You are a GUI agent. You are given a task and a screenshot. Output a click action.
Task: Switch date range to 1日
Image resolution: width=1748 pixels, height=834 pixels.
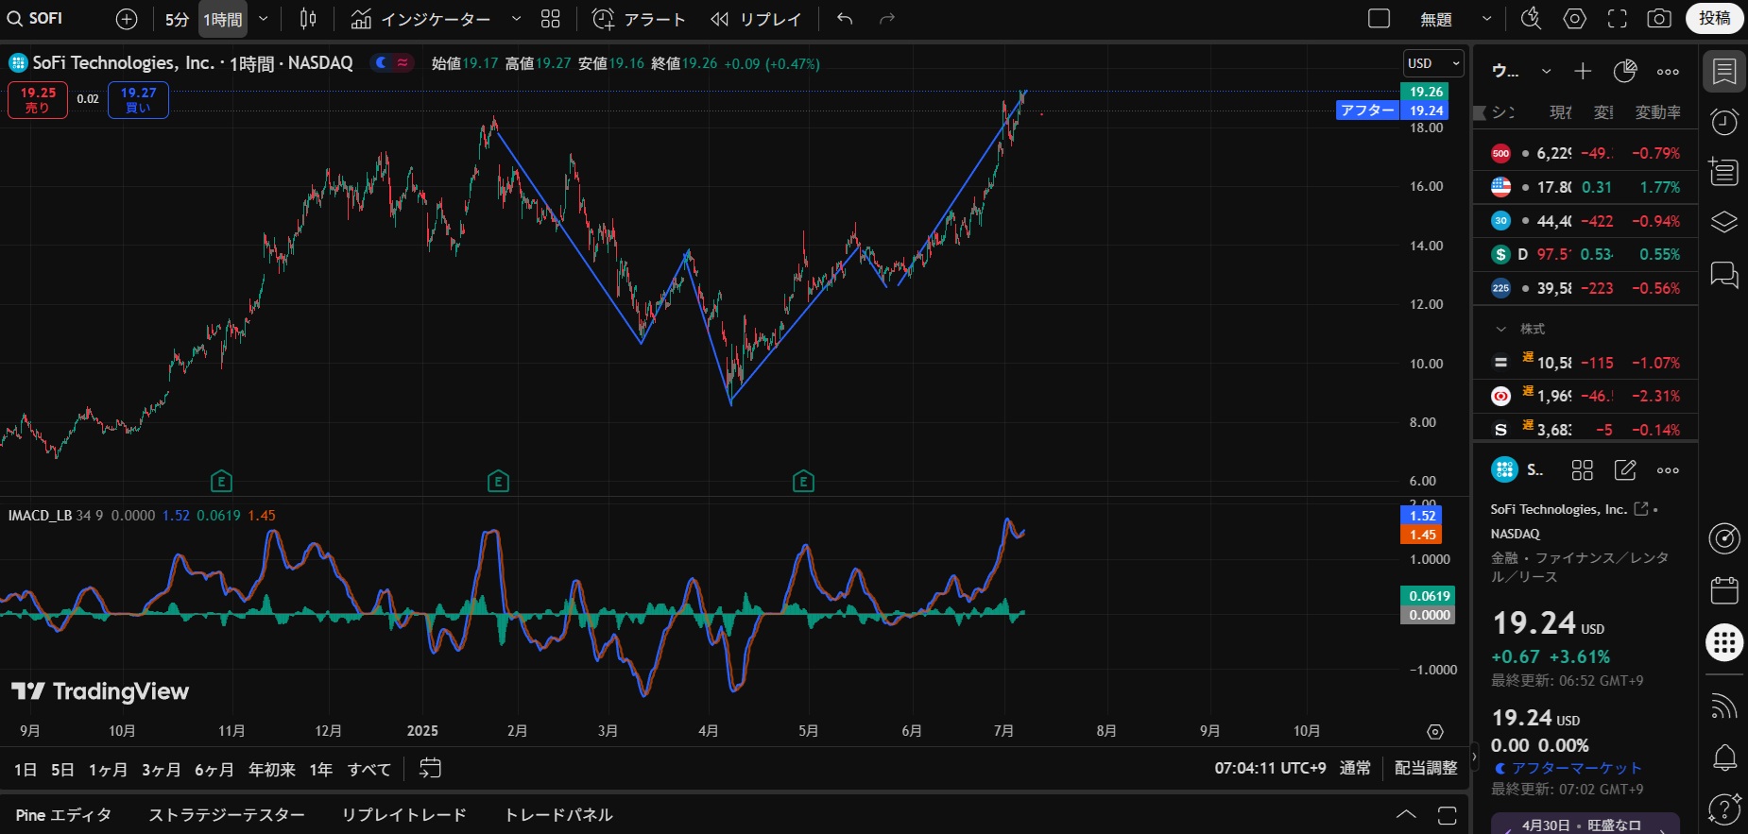pos(26,770)
